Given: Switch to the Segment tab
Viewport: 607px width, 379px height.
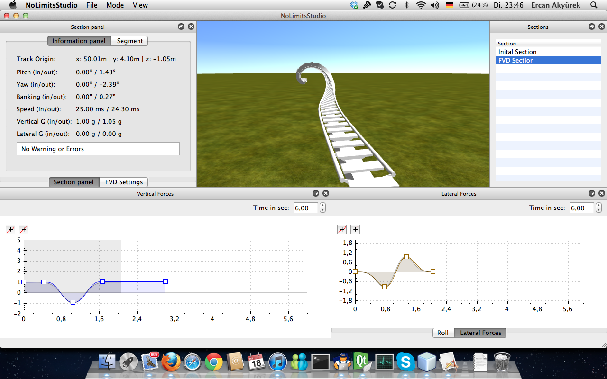Looking at the screenshot, I should click(x=129, y=41).
